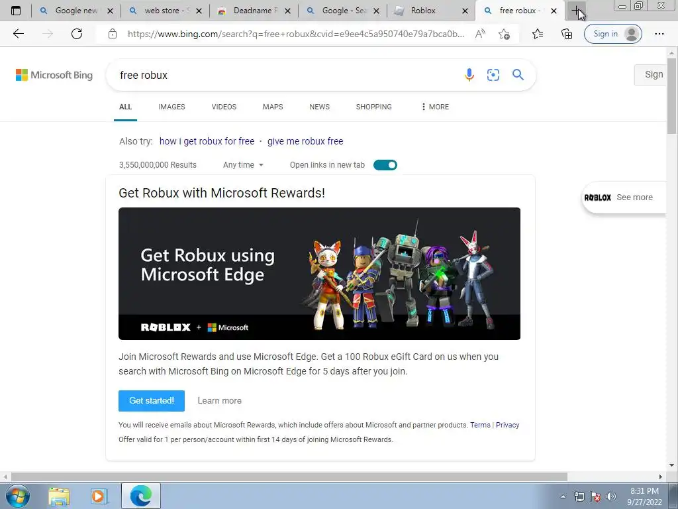Open the taskbar clock showing 8:31 PM
678x509 pixels.
pos(644,496)
